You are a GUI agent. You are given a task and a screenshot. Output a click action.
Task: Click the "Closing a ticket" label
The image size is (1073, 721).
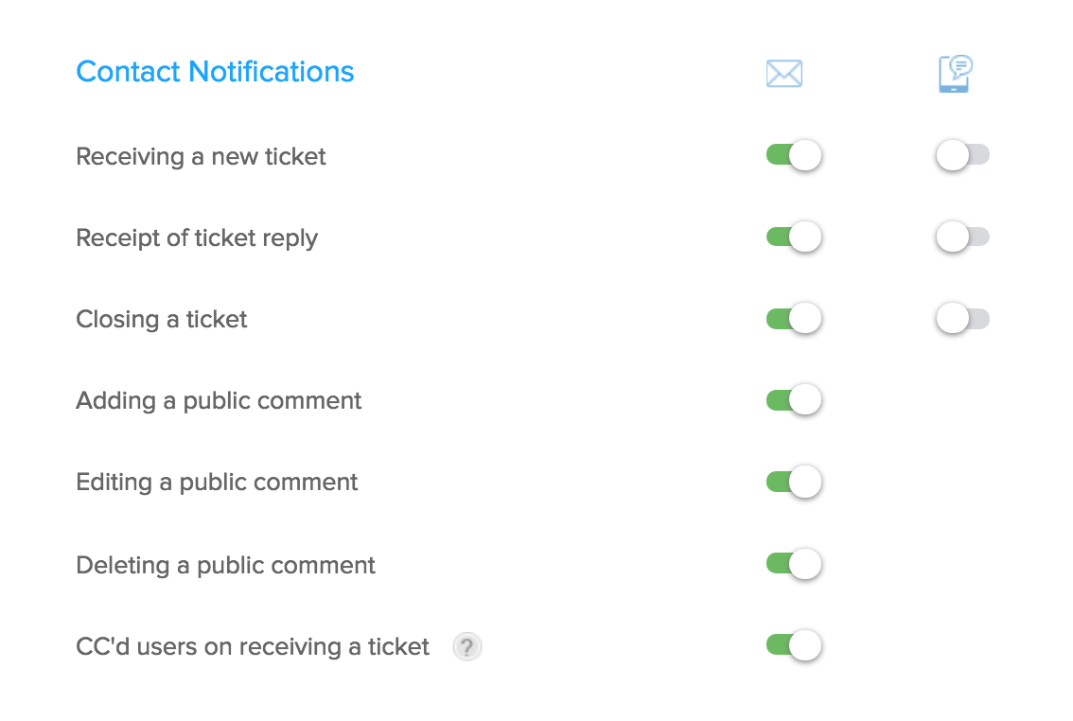161,320
